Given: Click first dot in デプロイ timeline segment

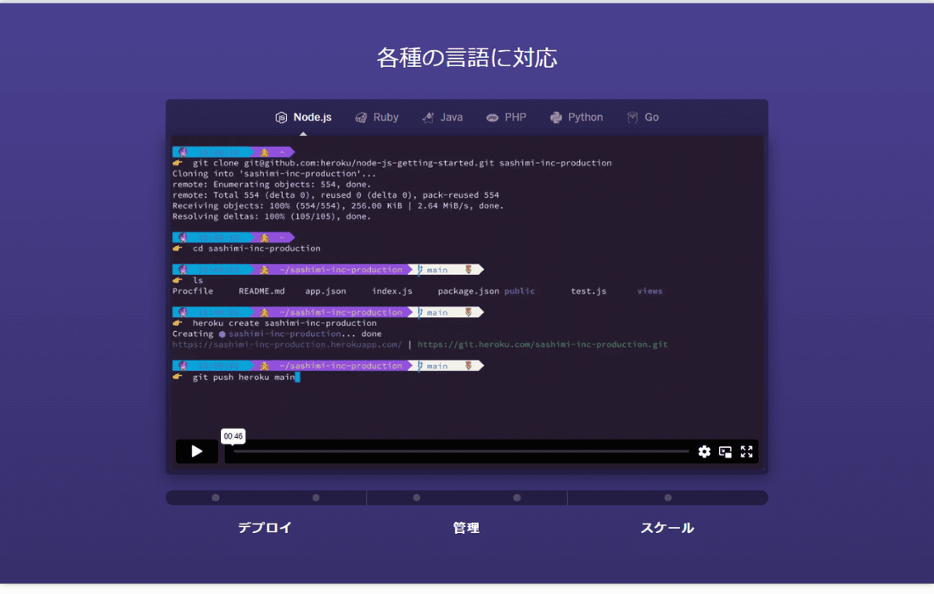Looking at the screenshot, I should coord(216,497).
